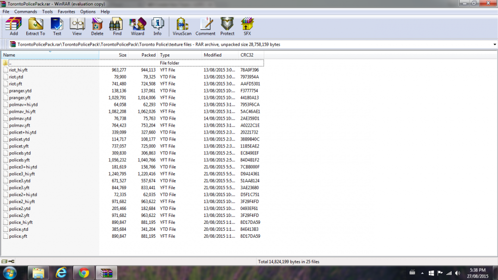Open the Comment tool
498x280 pixels.
[206, 26]
